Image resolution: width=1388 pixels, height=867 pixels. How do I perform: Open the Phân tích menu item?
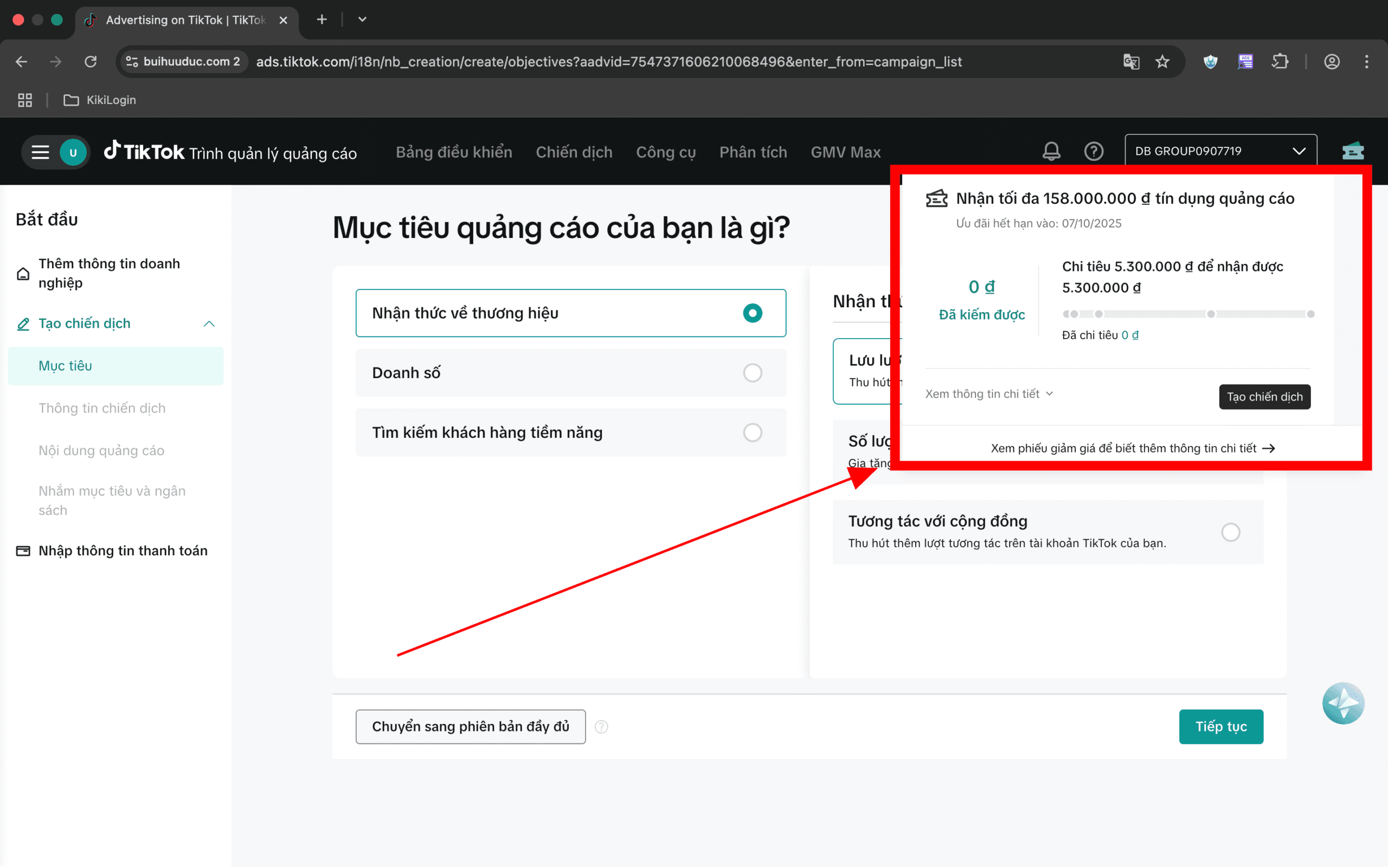click(753, 152)
